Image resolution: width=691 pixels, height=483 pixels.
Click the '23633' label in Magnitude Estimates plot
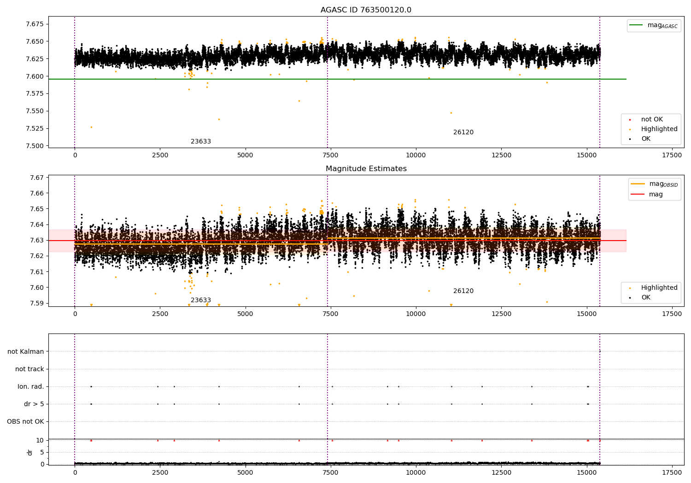coord(201,300)
